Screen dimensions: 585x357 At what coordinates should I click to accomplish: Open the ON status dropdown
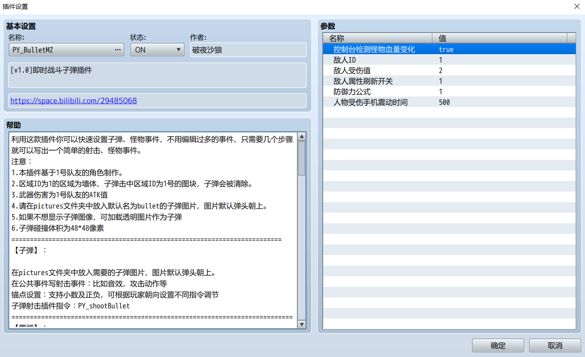[x=157, y=49]
